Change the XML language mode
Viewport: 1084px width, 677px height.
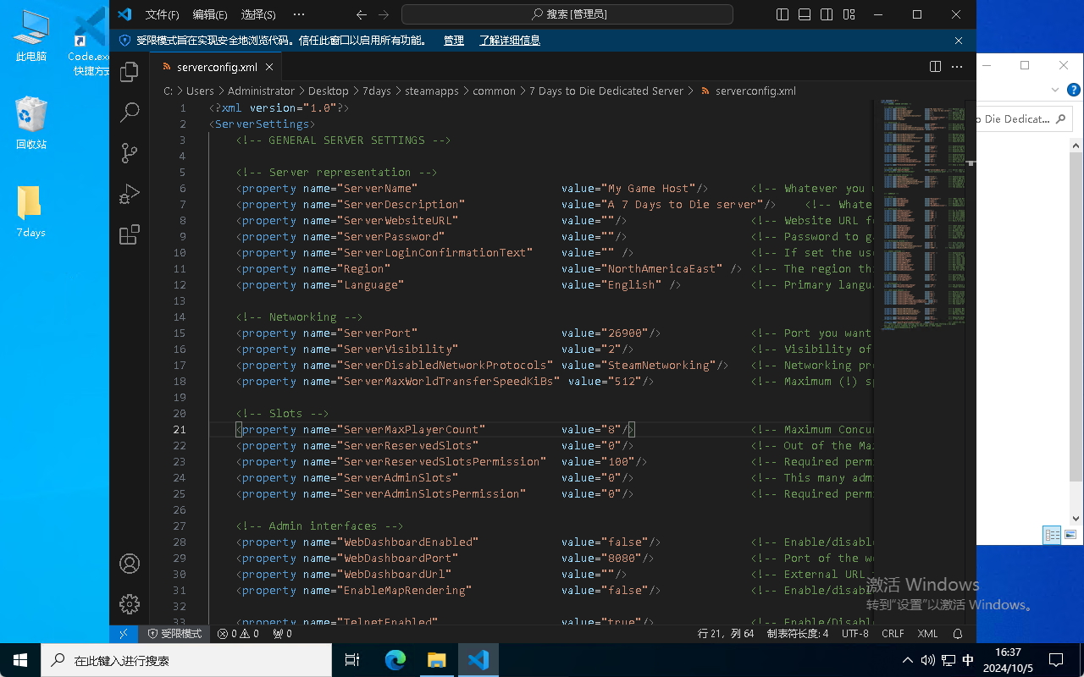[928, 633]
